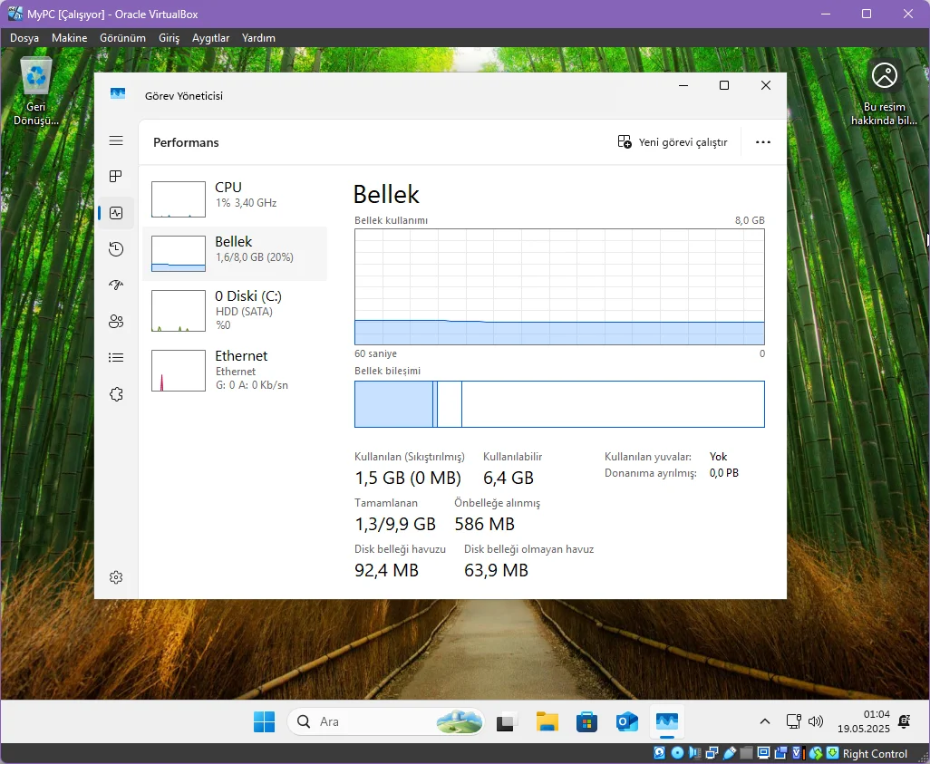The width and height of the screenshot is (930, 764).
Task: Open Task Manager settings gear icon
Action: (116, 577)
